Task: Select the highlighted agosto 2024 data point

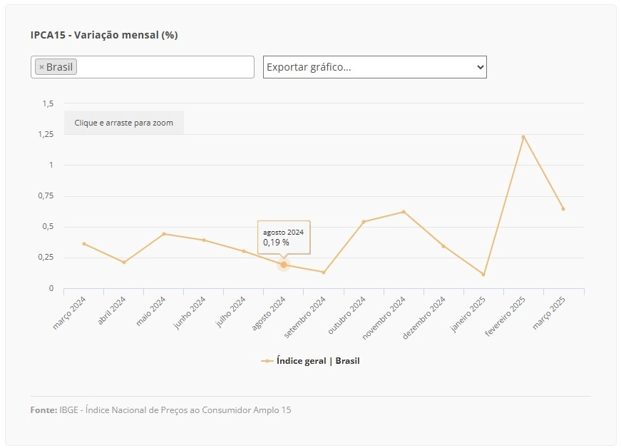Action: (284, 265)
